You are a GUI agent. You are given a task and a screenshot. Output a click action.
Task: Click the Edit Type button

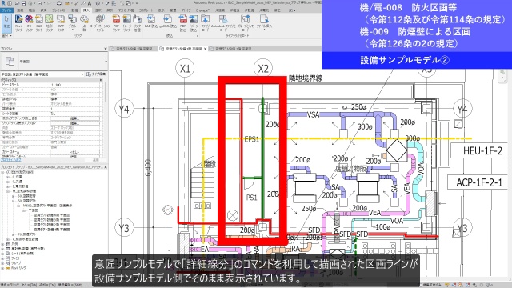click(96, 74)
